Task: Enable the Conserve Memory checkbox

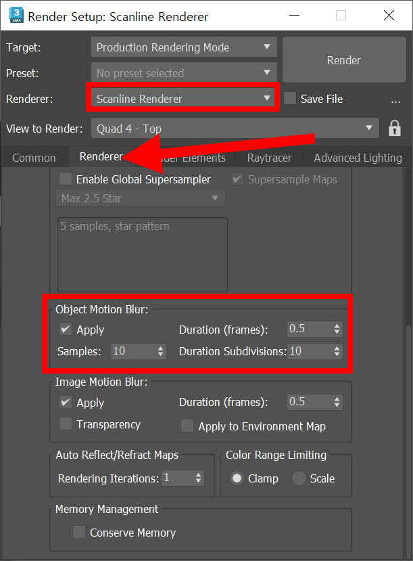Action: point(78,532)
